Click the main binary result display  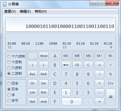tap(60, 24)
